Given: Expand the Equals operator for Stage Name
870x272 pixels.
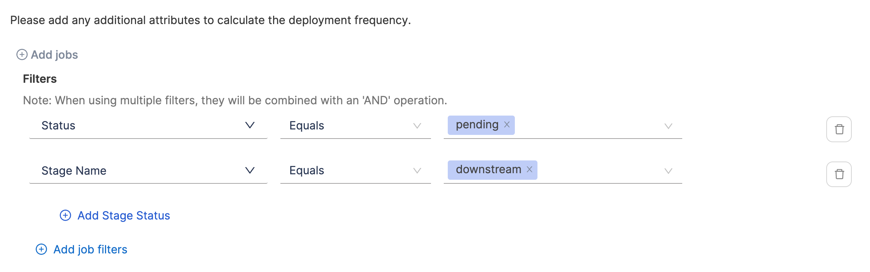Looking at the screenshot, I should 355,171.
